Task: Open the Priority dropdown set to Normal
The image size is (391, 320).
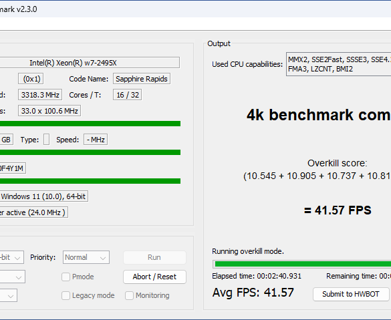Action: [86, 257]
